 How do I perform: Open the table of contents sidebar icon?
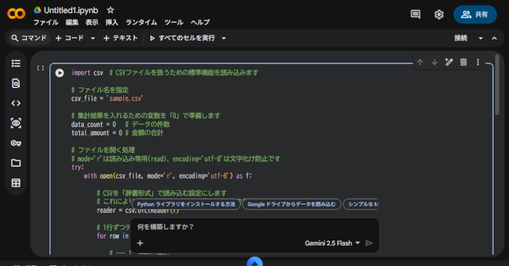point(16,63)
